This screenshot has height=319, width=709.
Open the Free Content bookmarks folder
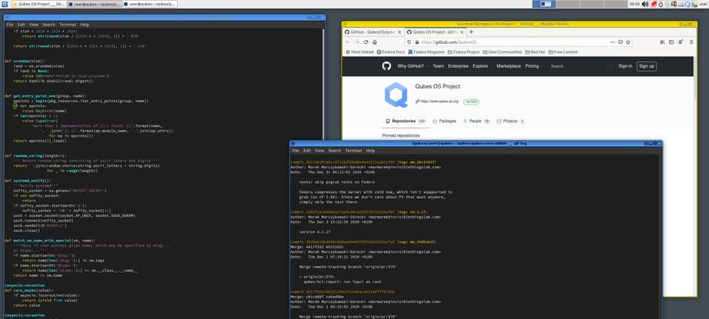(x=563, y=52)
